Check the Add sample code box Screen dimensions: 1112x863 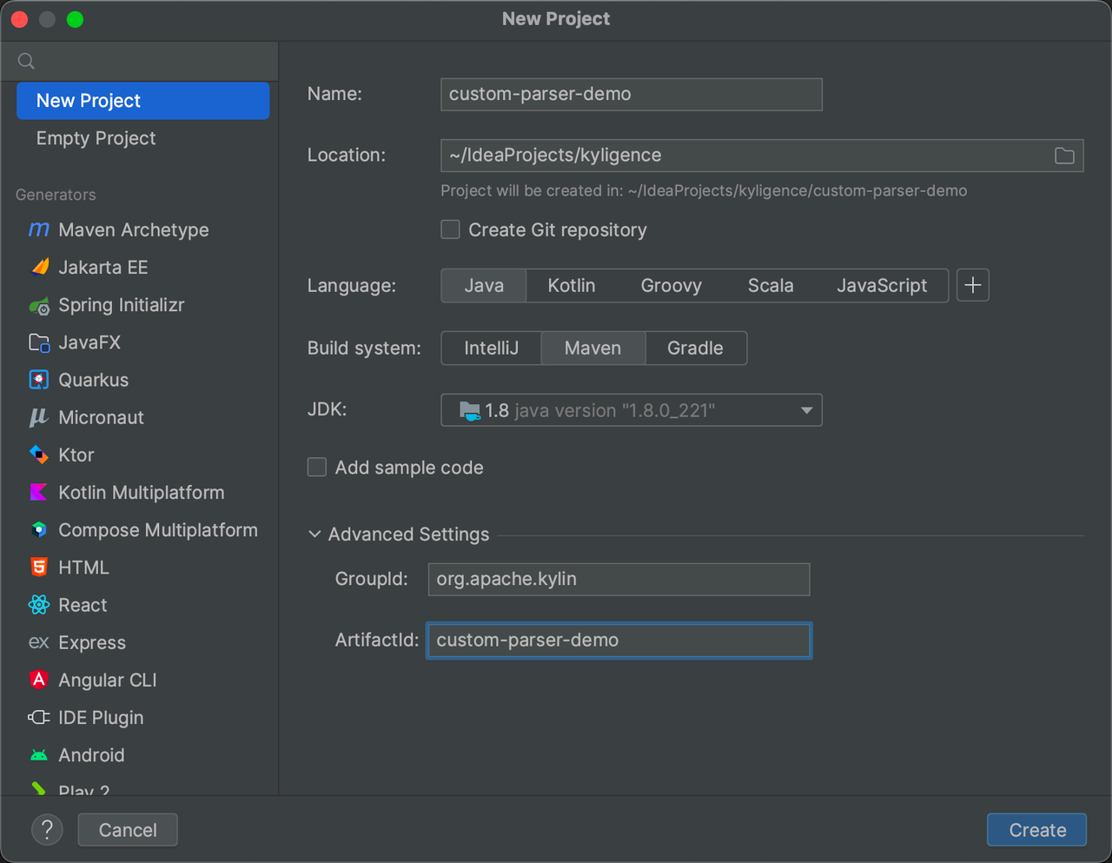tap(317, 468)
